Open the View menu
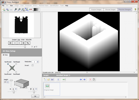Viewport: 139px width, 100px height. (12, 6)
